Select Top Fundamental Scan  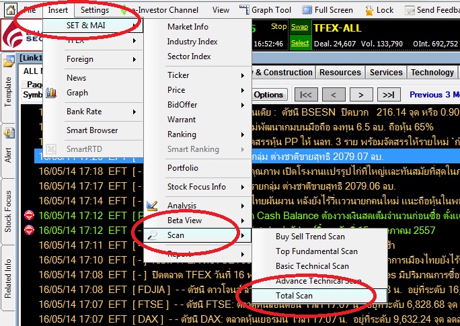tap(317, 251)
